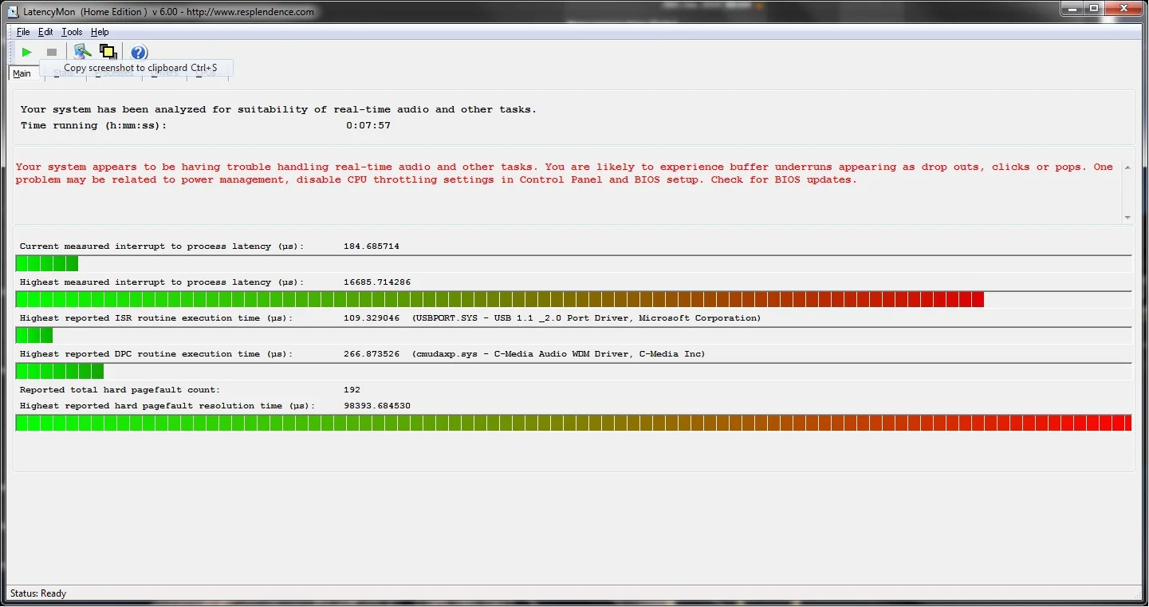Click the highest measured interrupt latency bar

tap(573, 299)
